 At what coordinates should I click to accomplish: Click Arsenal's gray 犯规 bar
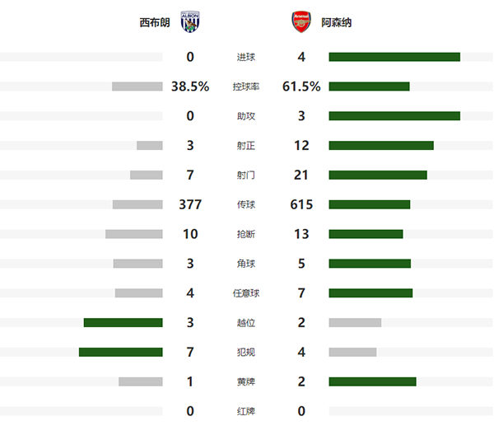(x=352, y=353)
